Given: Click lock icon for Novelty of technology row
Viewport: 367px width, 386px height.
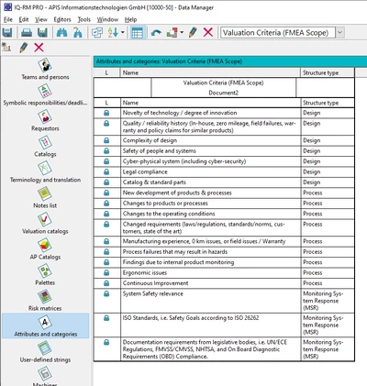Looking at the screenshot, I should pos(106,113).
